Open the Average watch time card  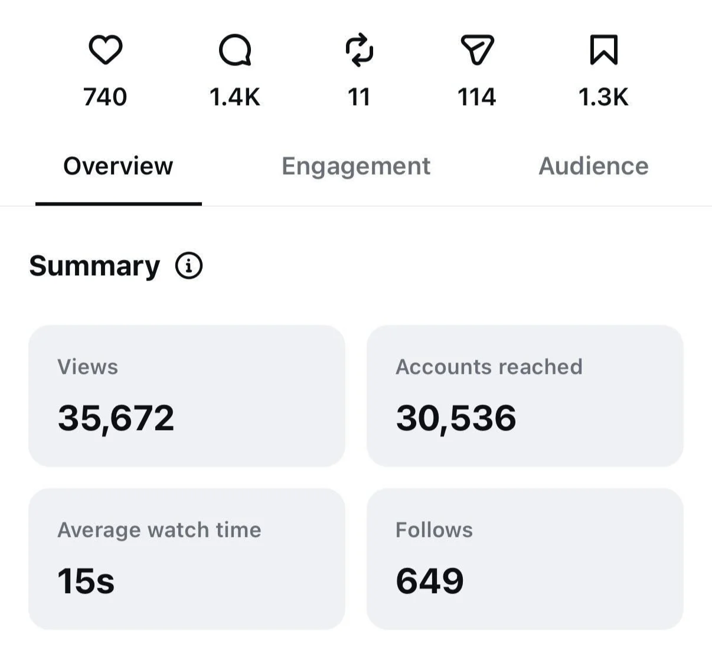(187, 559)
